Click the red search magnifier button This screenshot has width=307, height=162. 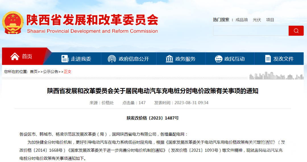296,31
